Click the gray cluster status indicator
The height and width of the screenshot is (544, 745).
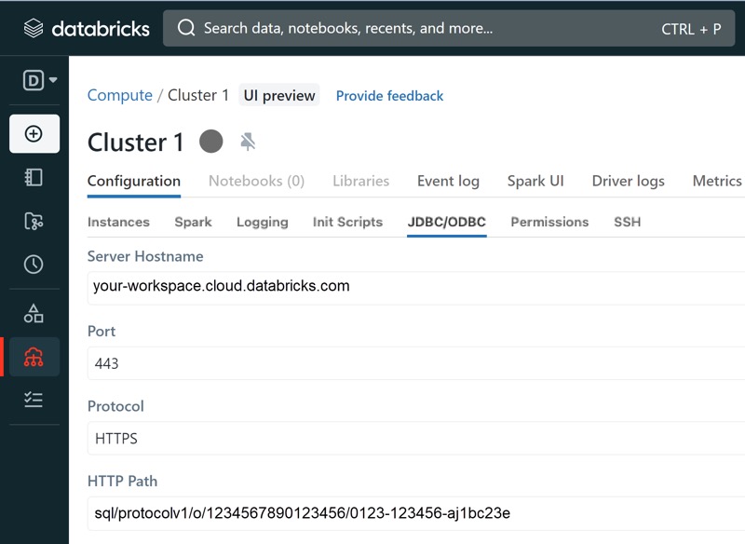[211, 142]
